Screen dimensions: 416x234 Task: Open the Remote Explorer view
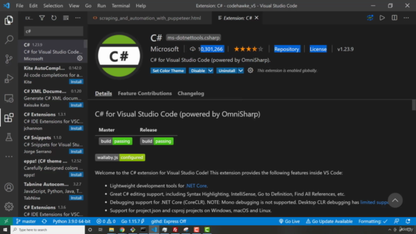click(8, 98)
